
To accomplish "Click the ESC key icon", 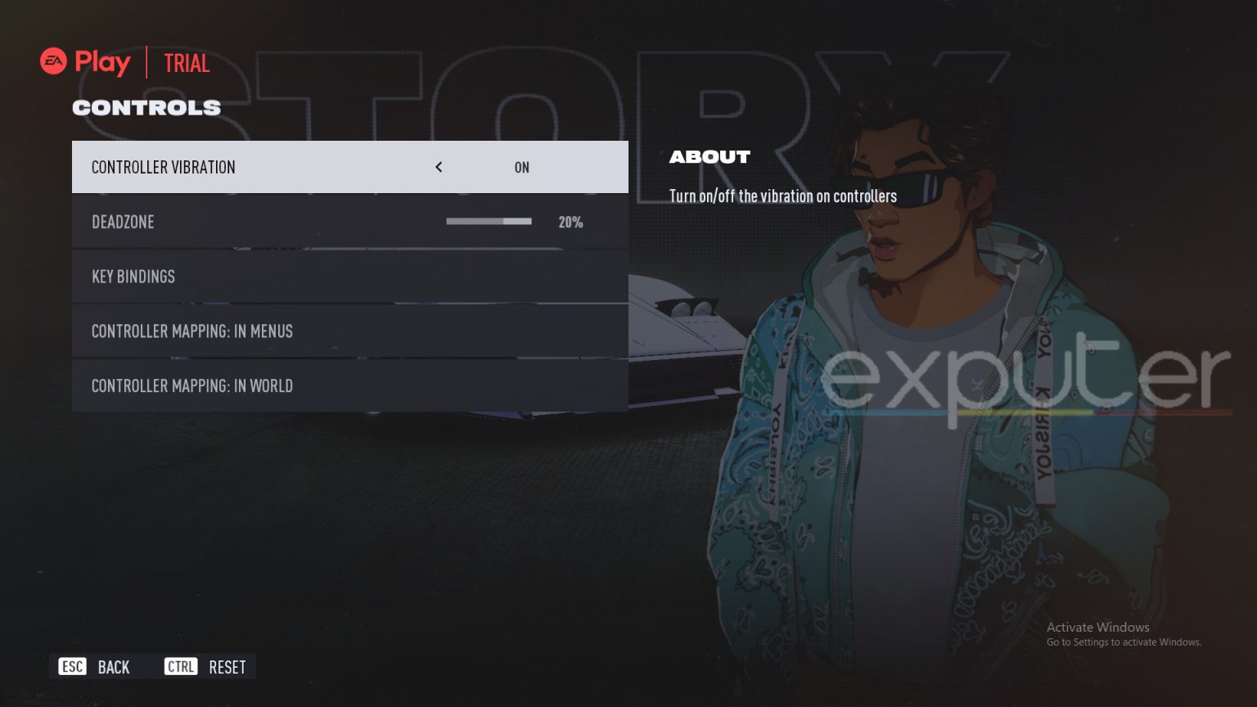I will 72,667.
